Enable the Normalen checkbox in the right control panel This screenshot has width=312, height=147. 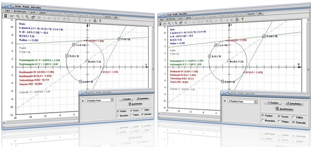(x=262, y=121)
